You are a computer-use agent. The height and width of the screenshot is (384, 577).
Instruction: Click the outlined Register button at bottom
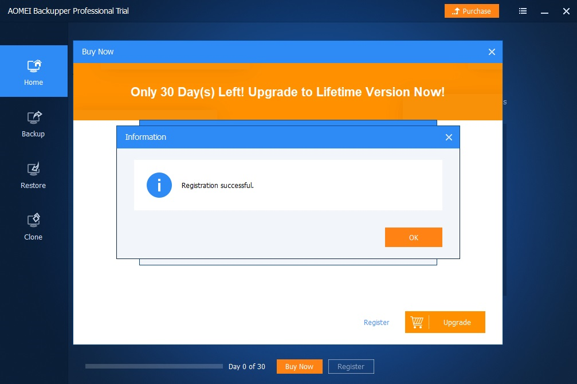point(351,366)
